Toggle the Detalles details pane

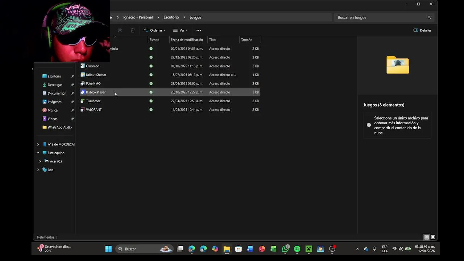[x=423, y=30]
